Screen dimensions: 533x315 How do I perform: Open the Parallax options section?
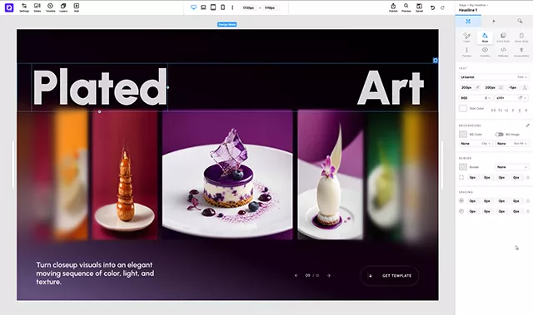click(x=466, y=52)
